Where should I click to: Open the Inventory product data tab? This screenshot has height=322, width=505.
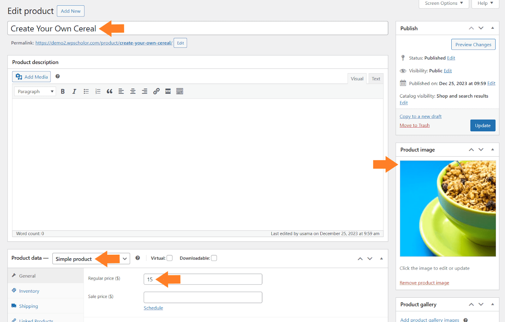pyautogui.click(x=46, y=291)
